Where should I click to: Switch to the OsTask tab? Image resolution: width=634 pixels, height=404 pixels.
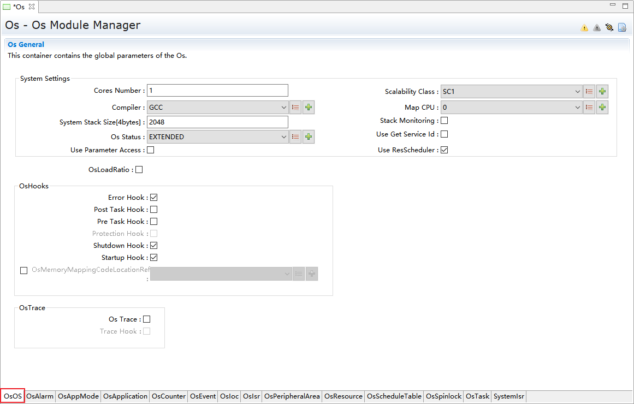(477, 396)
